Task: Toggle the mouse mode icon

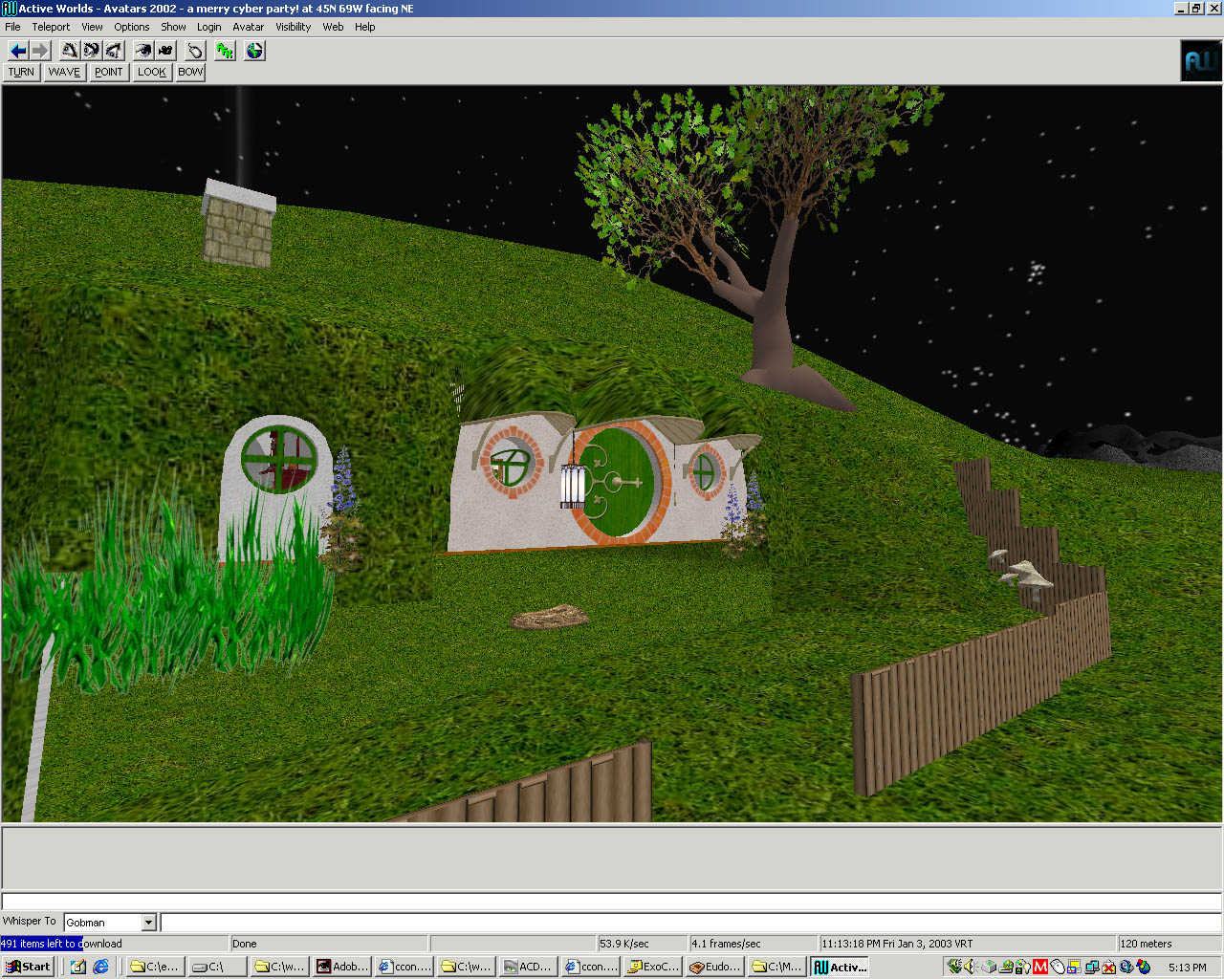Action: coord(195,51)
